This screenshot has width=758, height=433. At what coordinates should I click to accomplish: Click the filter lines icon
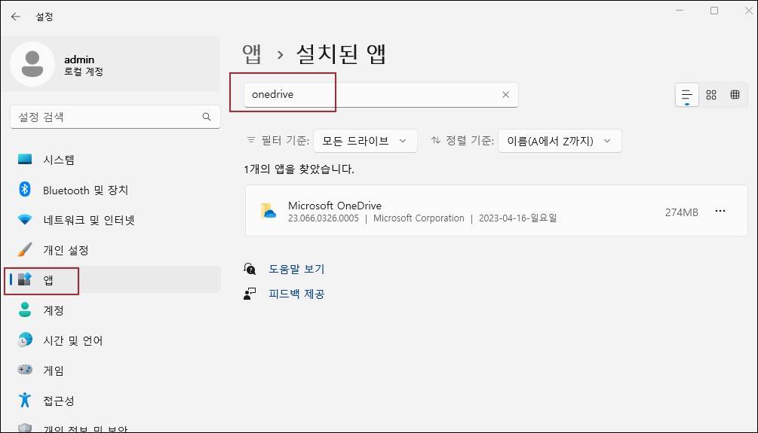(x=251, y=141)
